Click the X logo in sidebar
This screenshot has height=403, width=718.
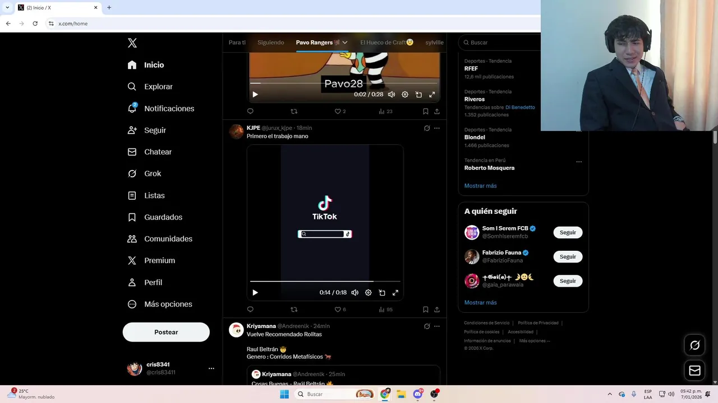click(x=132, y=43)
